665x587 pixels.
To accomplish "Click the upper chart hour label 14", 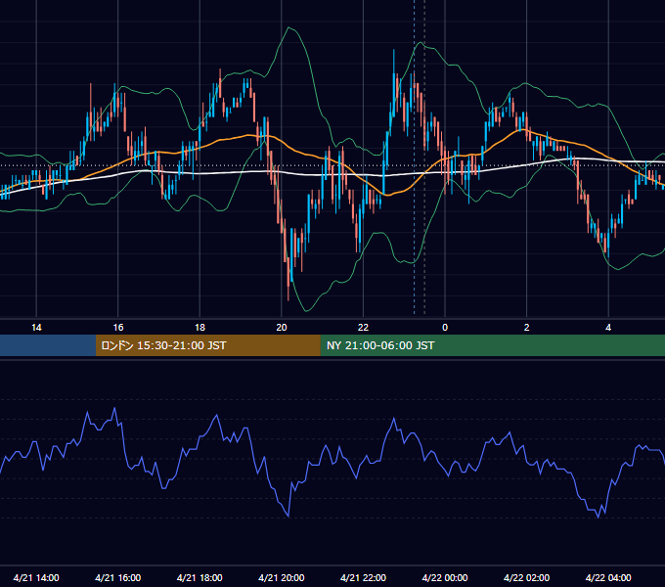I will point(36,328).
